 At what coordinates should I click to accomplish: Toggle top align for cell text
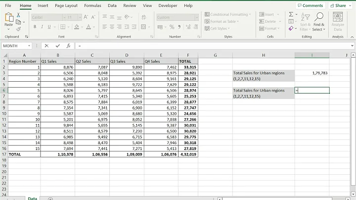point(105,17)
